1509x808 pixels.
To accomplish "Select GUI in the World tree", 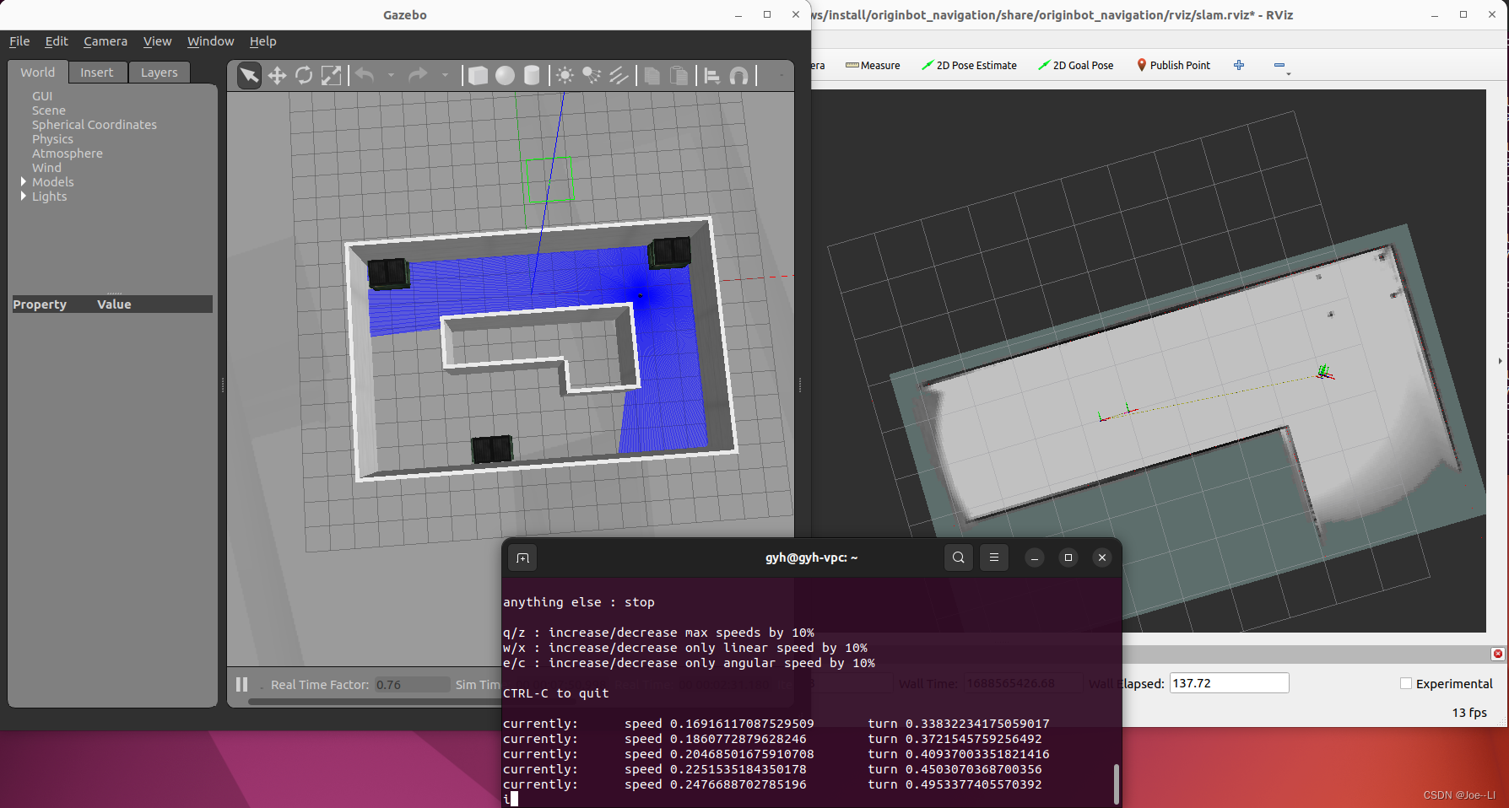I will 42,96.
